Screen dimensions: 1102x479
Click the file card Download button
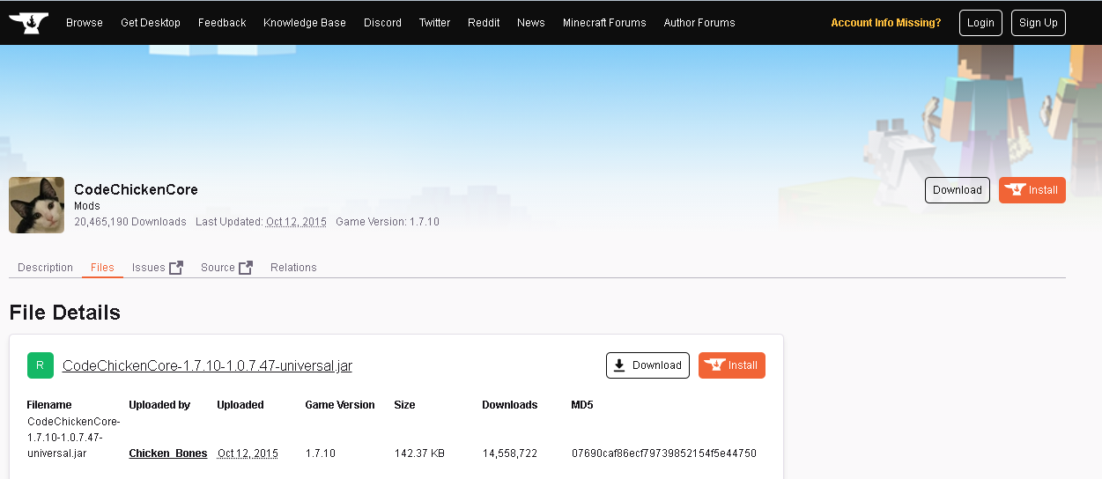647,365
